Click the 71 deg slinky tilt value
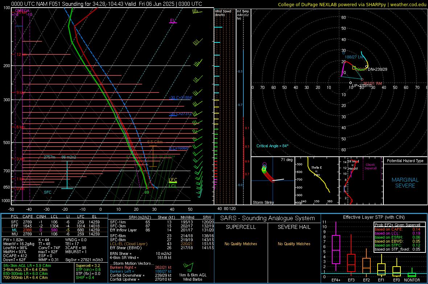This screenshot has height=284, width=428. tap(287, 160)
